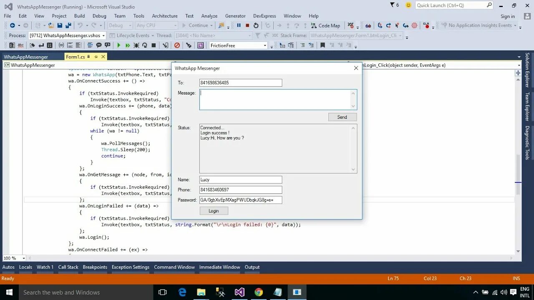The width and height of the screenshot is (534, 300).
Task: Switch to the Call Stack tab
Action: (x=68, y=267)
